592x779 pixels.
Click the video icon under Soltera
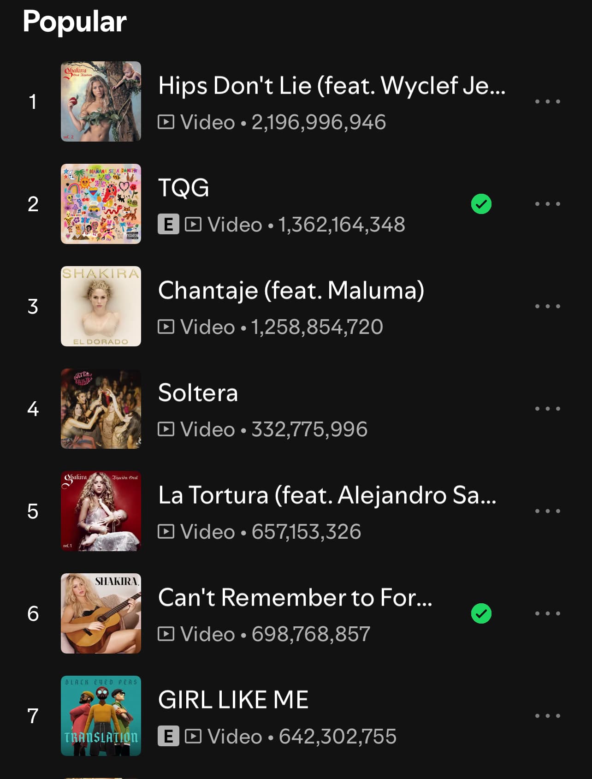pyautogui.click(x=166, y=429)
